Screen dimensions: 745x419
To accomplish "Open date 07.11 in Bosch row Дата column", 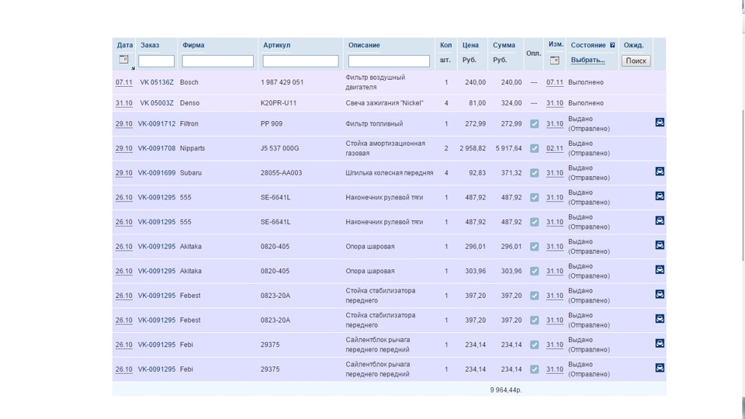I will 124,82.
